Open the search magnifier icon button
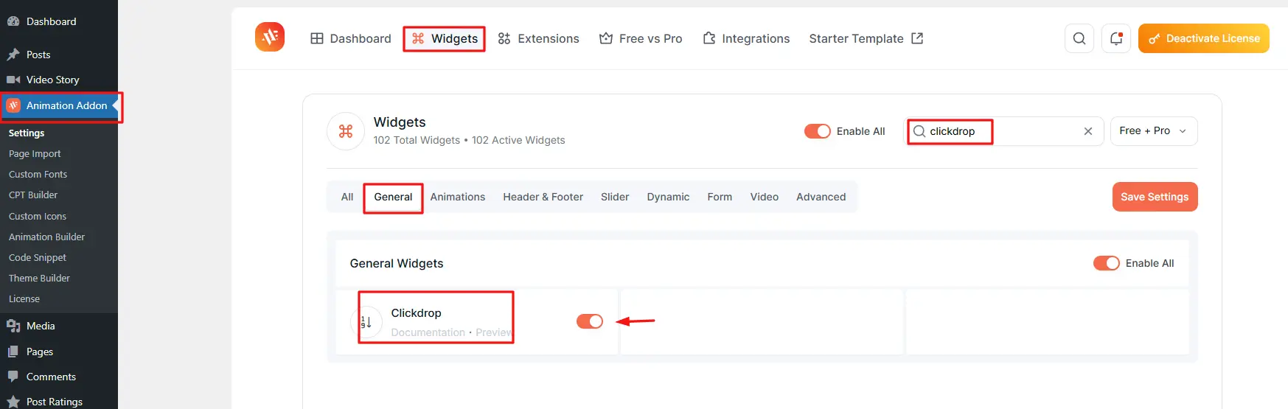The width and height of the screenshot is (1288, 409). [x=1079, y=38]
